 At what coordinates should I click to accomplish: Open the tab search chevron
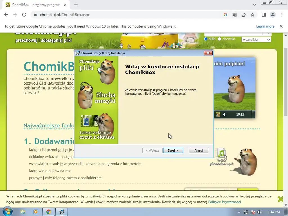tap(254, 5)
